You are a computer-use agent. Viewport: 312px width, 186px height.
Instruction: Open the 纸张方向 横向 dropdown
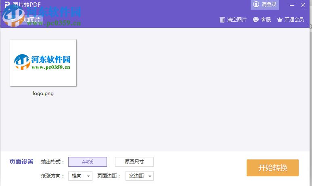tap(80, 176)
